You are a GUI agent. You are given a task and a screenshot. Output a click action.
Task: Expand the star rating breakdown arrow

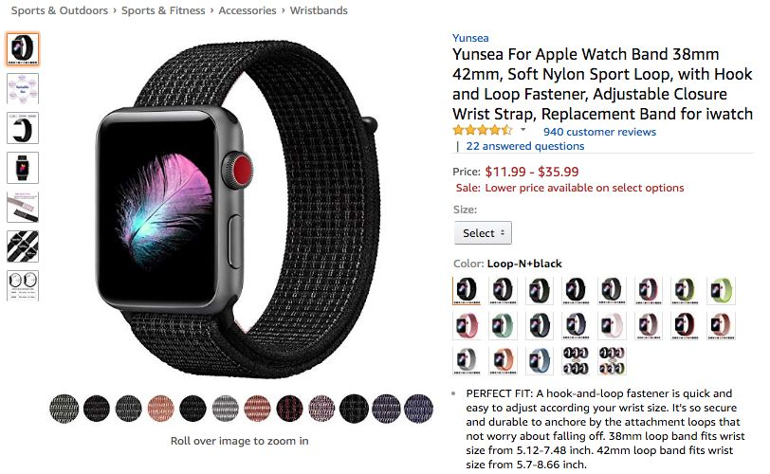[x=523, y=130]
